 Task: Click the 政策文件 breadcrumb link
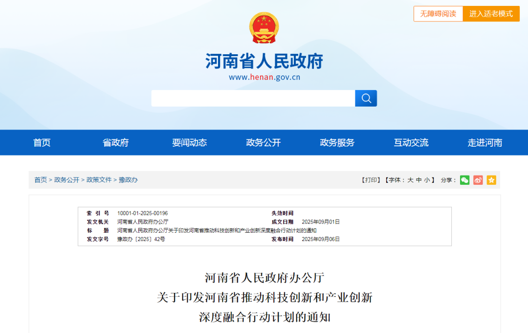[99, 180]
